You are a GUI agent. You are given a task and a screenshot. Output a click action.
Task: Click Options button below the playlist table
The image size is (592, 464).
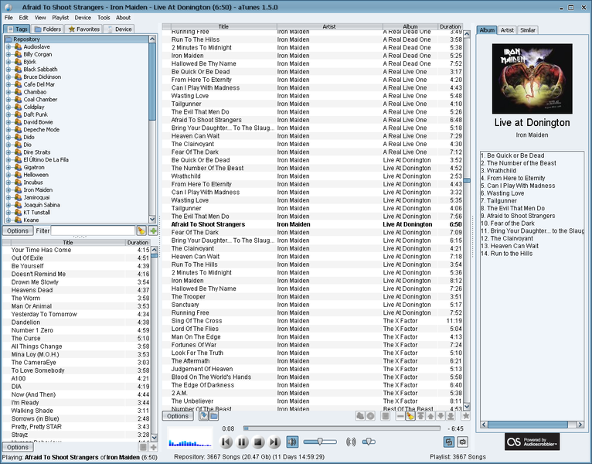tap(178, 416)
